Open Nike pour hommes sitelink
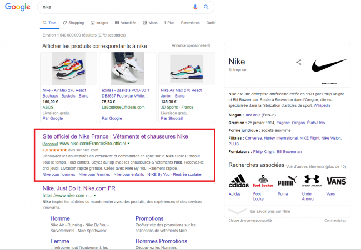 tap(59, 175)
